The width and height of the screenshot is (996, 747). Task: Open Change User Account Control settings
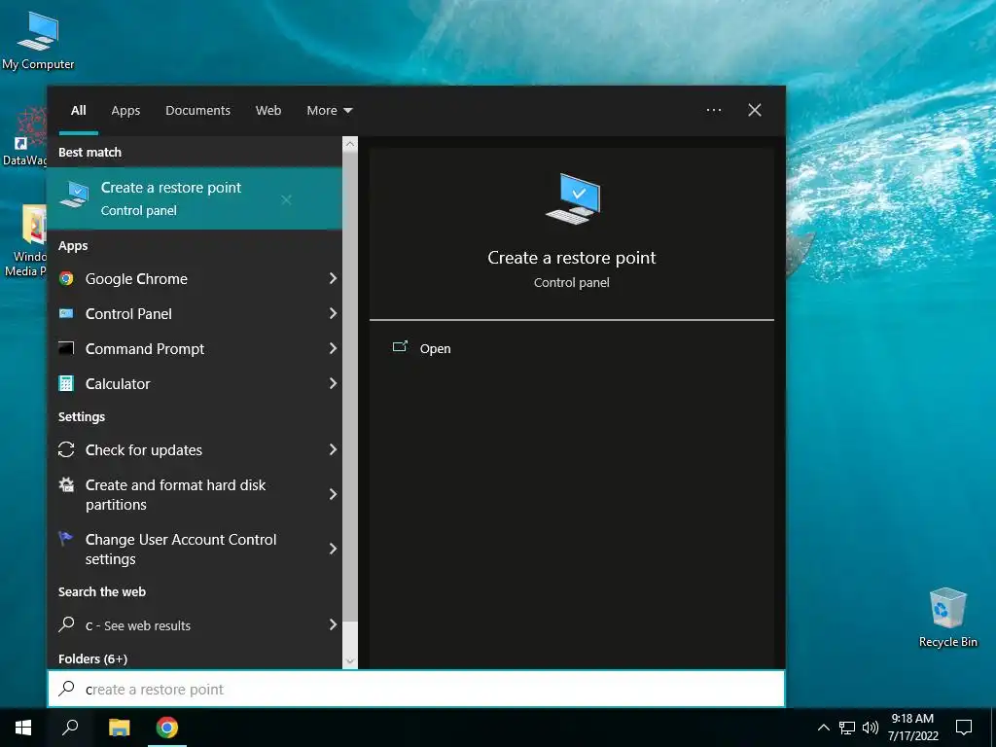[195, 549]
